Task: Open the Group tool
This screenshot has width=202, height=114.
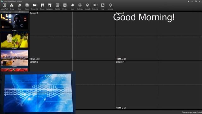Action: [12, 6]
